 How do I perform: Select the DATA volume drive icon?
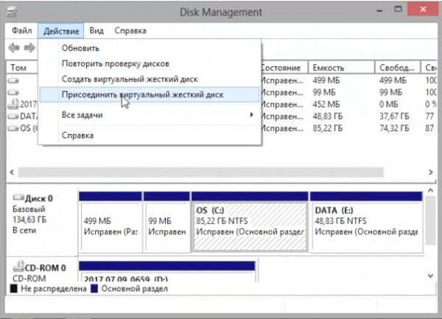[x=13, y=116]
